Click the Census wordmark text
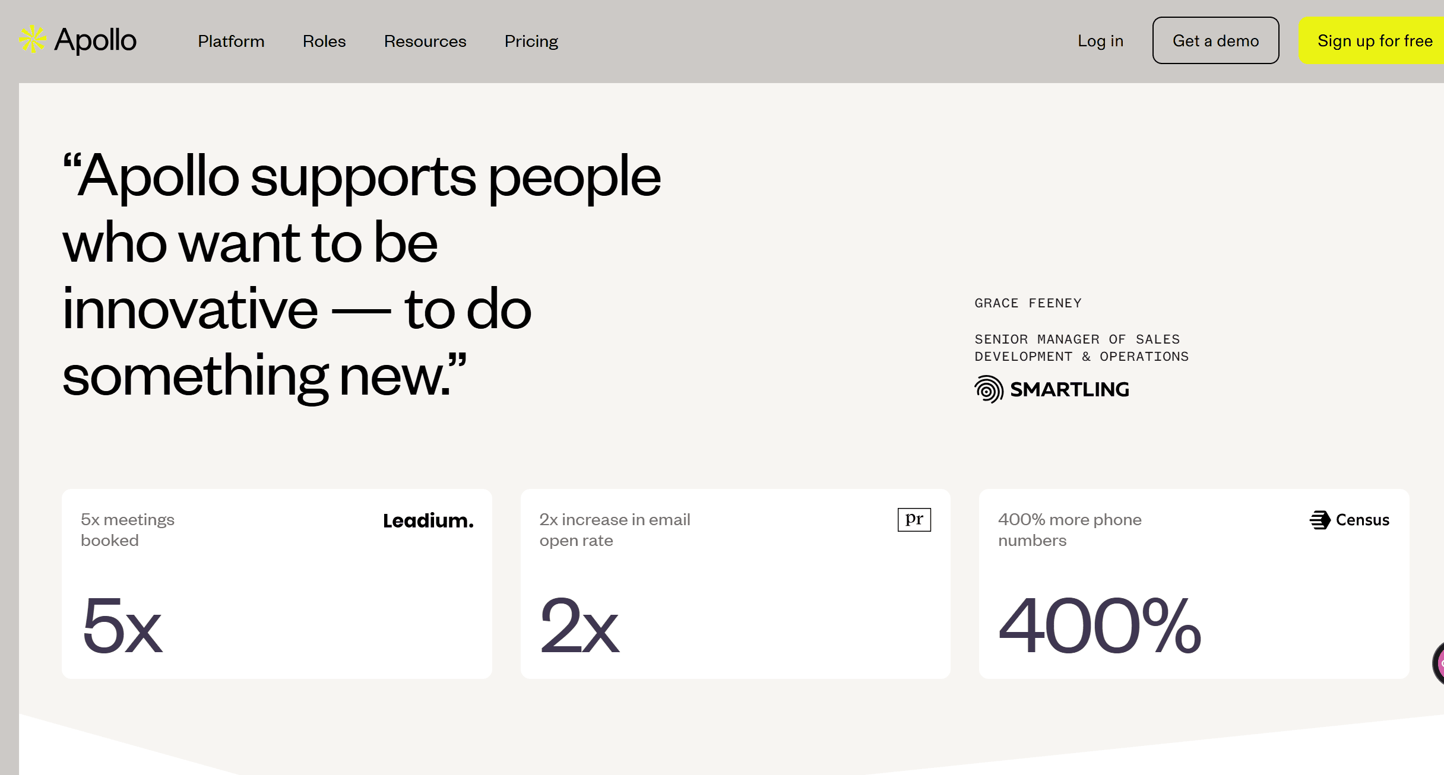Screen dimensions: 1444x775 pyautogui.click(x=1362, y=520)
